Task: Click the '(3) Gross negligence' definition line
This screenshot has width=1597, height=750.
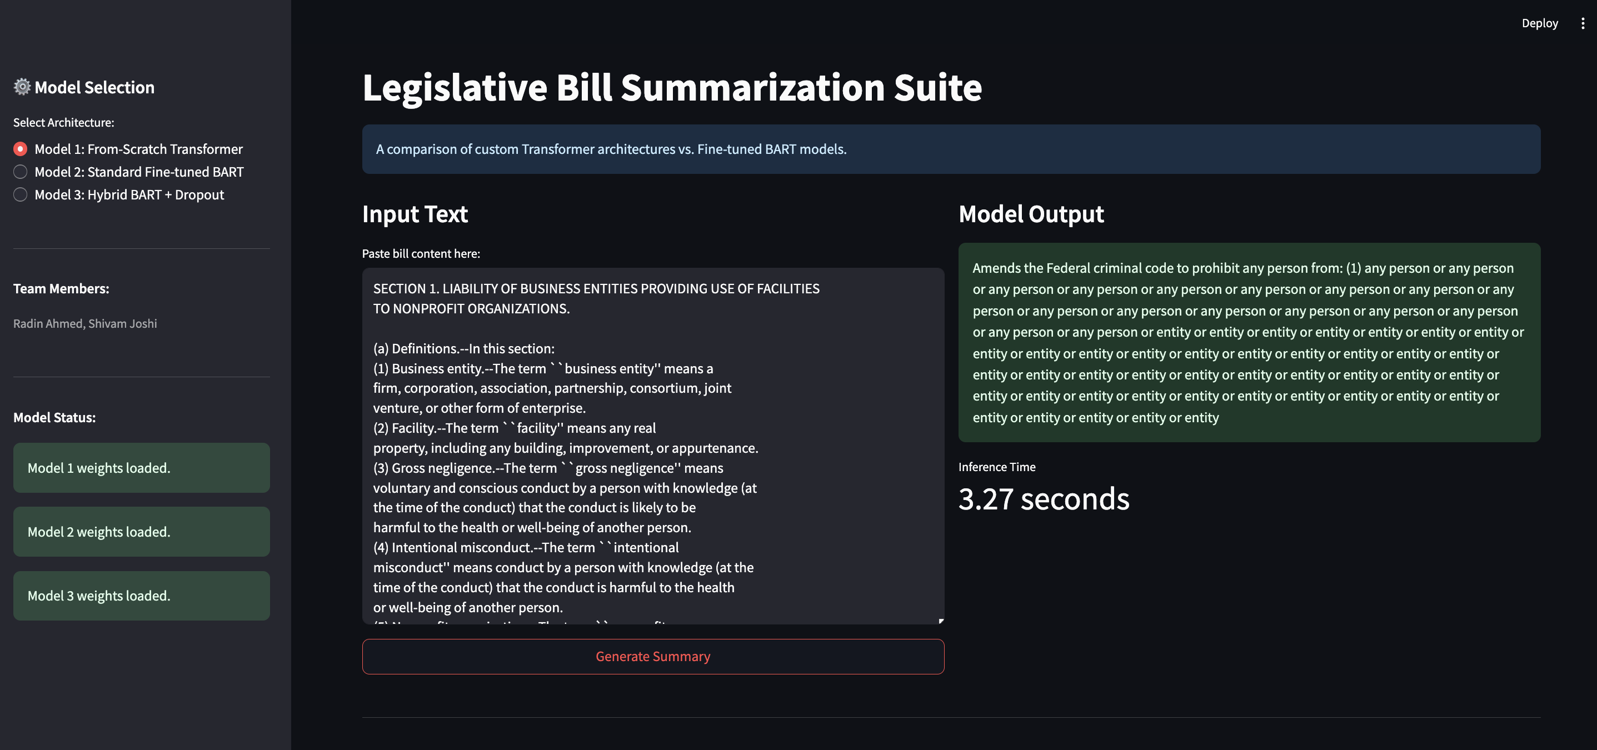Action: (548, 468)
